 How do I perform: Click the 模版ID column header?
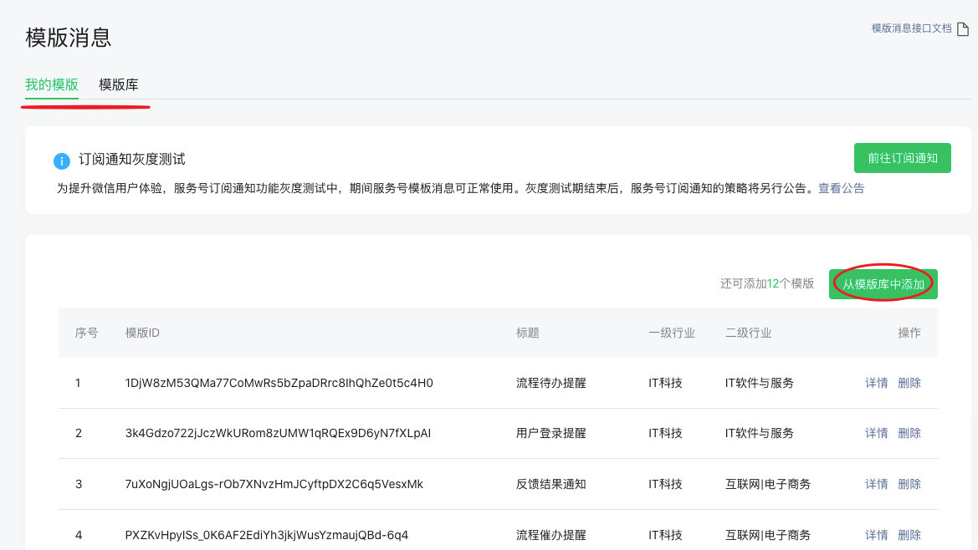click(142, 333)
